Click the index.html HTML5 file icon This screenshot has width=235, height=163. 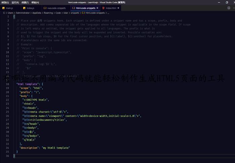click(x=103, y=8)
